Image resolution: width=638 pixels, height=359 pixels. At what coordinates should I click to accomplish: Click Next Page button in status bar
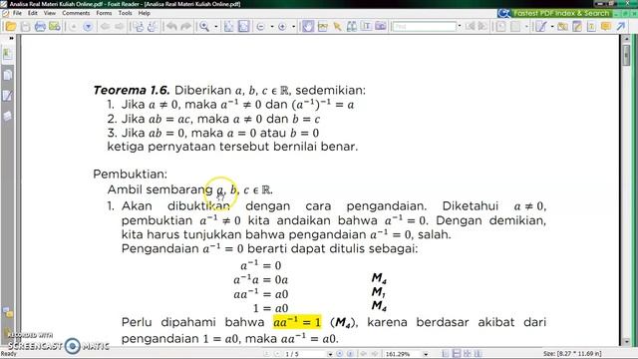(340, 354)
